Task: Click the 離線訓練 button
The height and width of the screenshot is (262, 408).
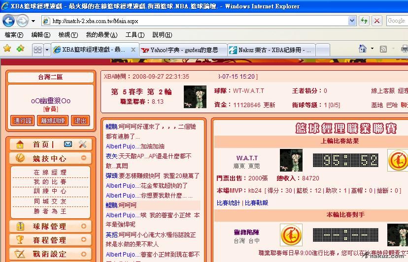Action: 53,120
